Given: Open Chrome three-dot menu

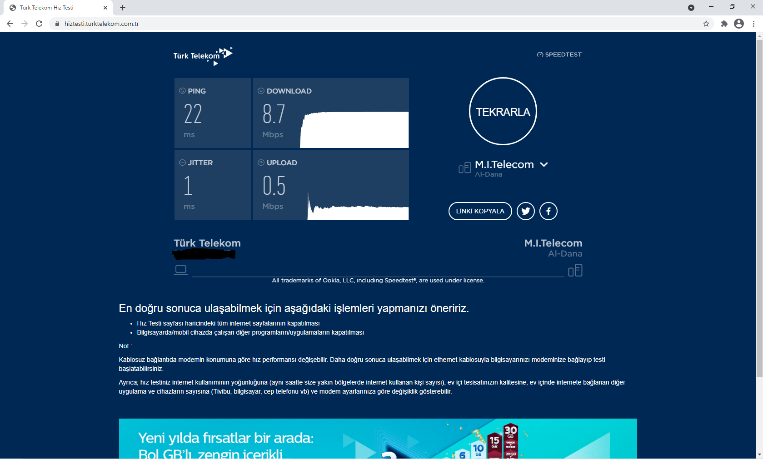Looking at the screenshot, I should [753, 24].
